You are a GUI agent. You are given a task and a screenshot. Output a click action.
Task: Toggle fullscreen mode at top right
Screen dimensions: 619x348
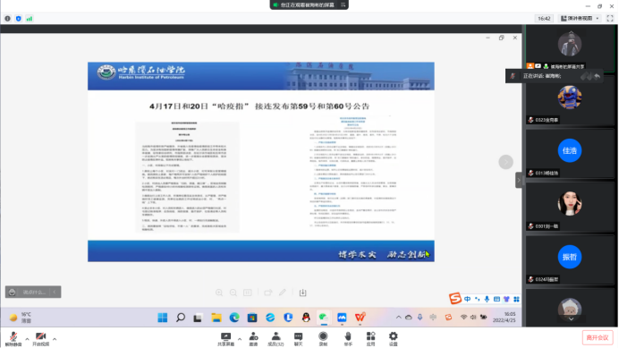610,18
